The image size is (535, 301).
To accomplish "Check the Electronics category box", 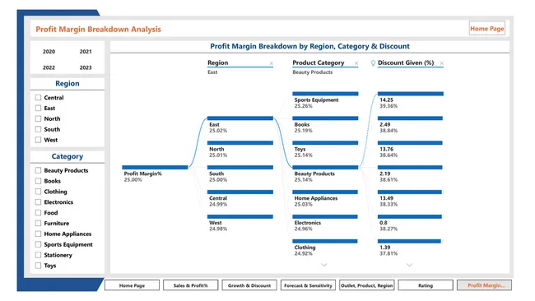I will coord(38,201).
